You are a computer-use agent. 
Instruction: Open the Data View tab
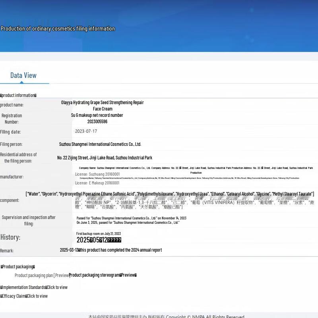pos(23,76)
